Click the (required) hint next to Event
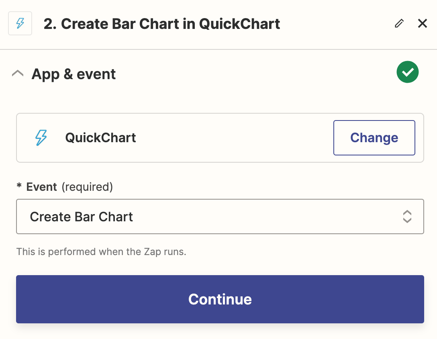This screenshot has height=339, width=437. (87, 187)
